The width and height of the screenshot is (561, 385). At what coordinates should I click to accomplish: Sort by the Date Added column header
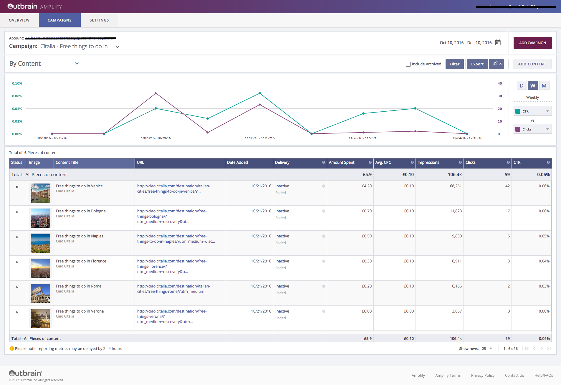coord(249,163)
